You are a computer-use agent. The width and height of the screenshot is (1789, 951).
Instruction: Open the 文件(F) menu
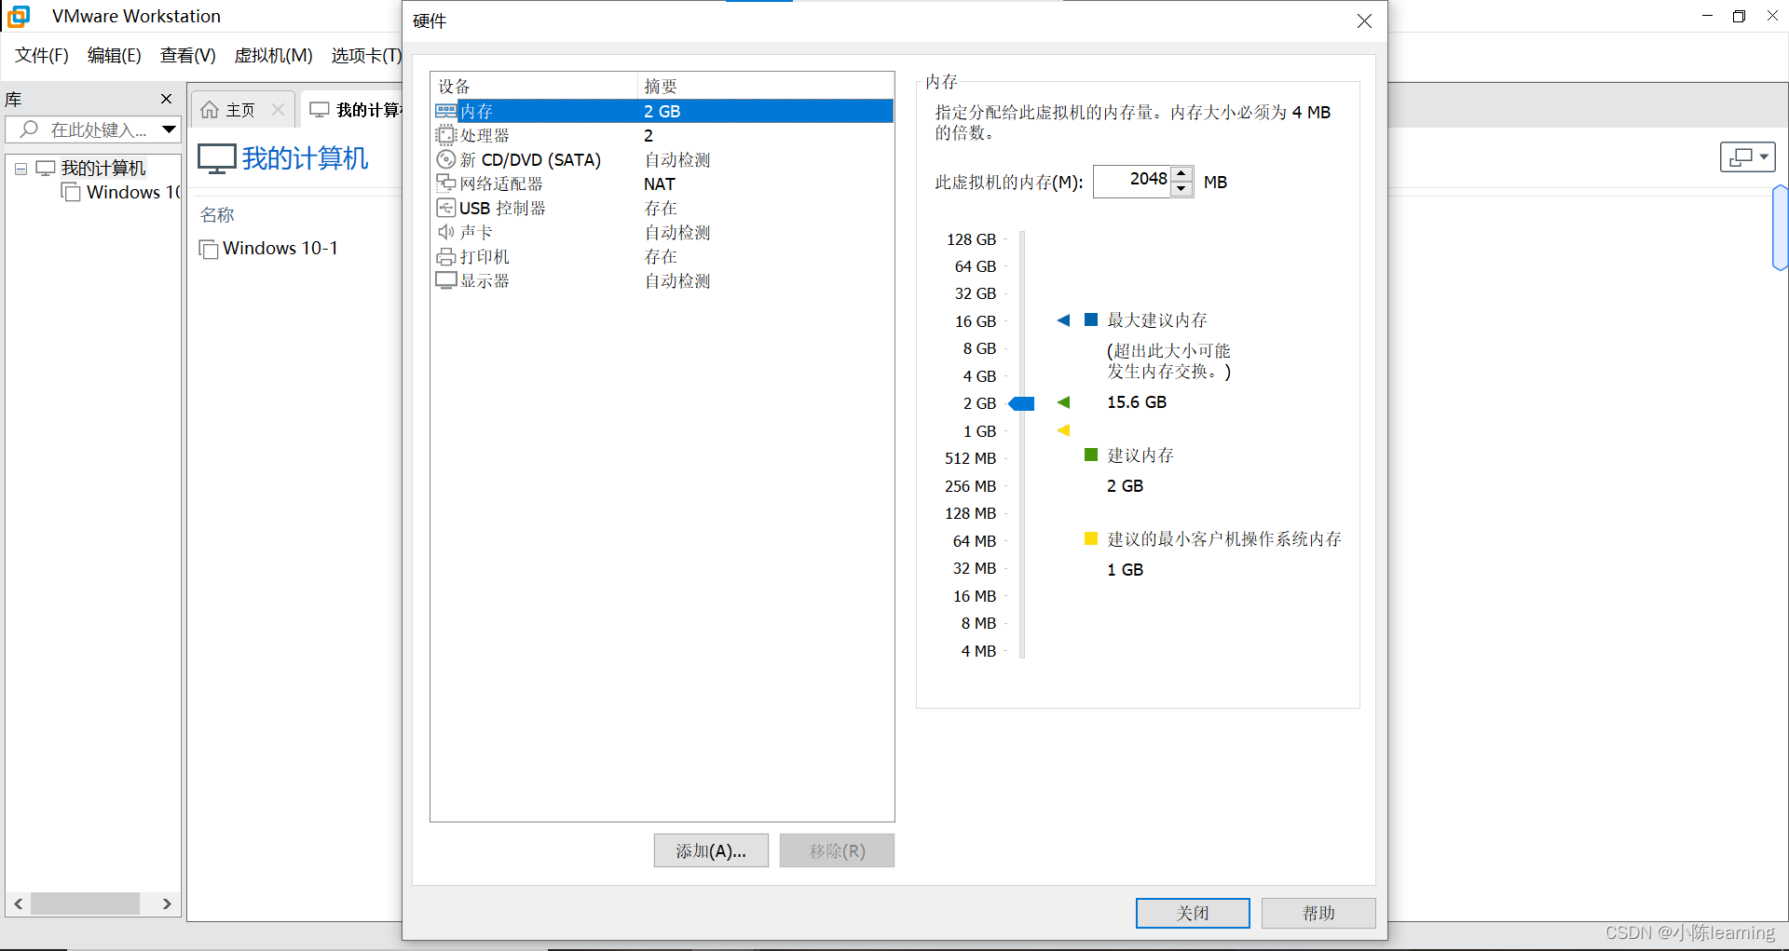pyautogui.click(x=42, y=56)
